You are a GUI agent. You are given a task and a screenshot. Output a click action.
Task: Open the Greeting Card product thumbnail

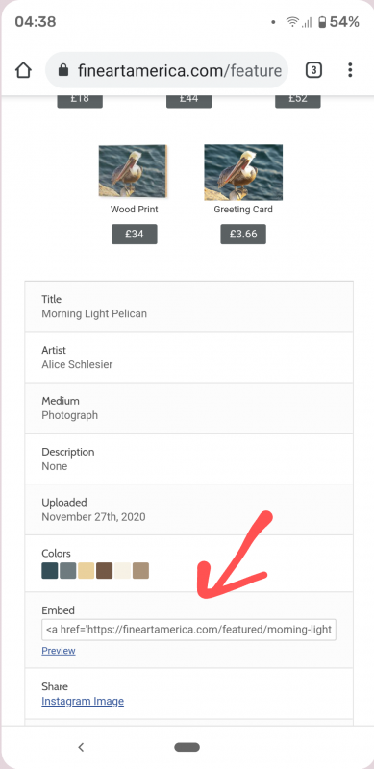[x=243, y=172]
